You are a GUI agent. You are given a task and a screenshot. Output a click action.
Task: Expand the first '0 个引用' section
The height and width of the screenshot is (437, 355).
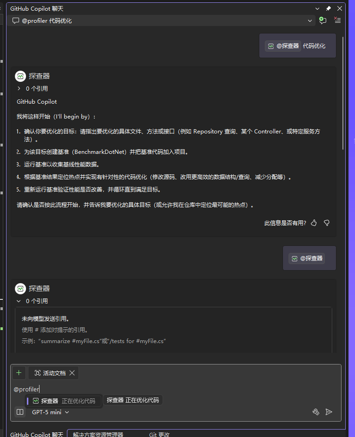tap(19, 89)
